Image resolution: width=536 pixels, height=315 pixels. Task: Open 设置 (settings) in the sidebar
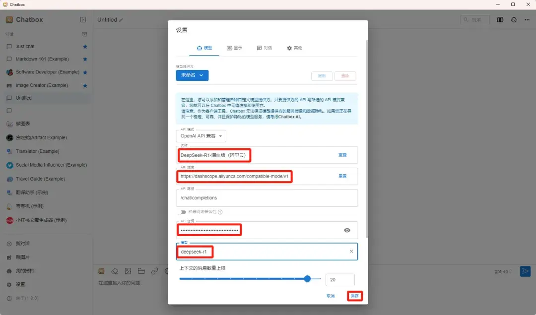pyautogui.click(x=46, y=285)
